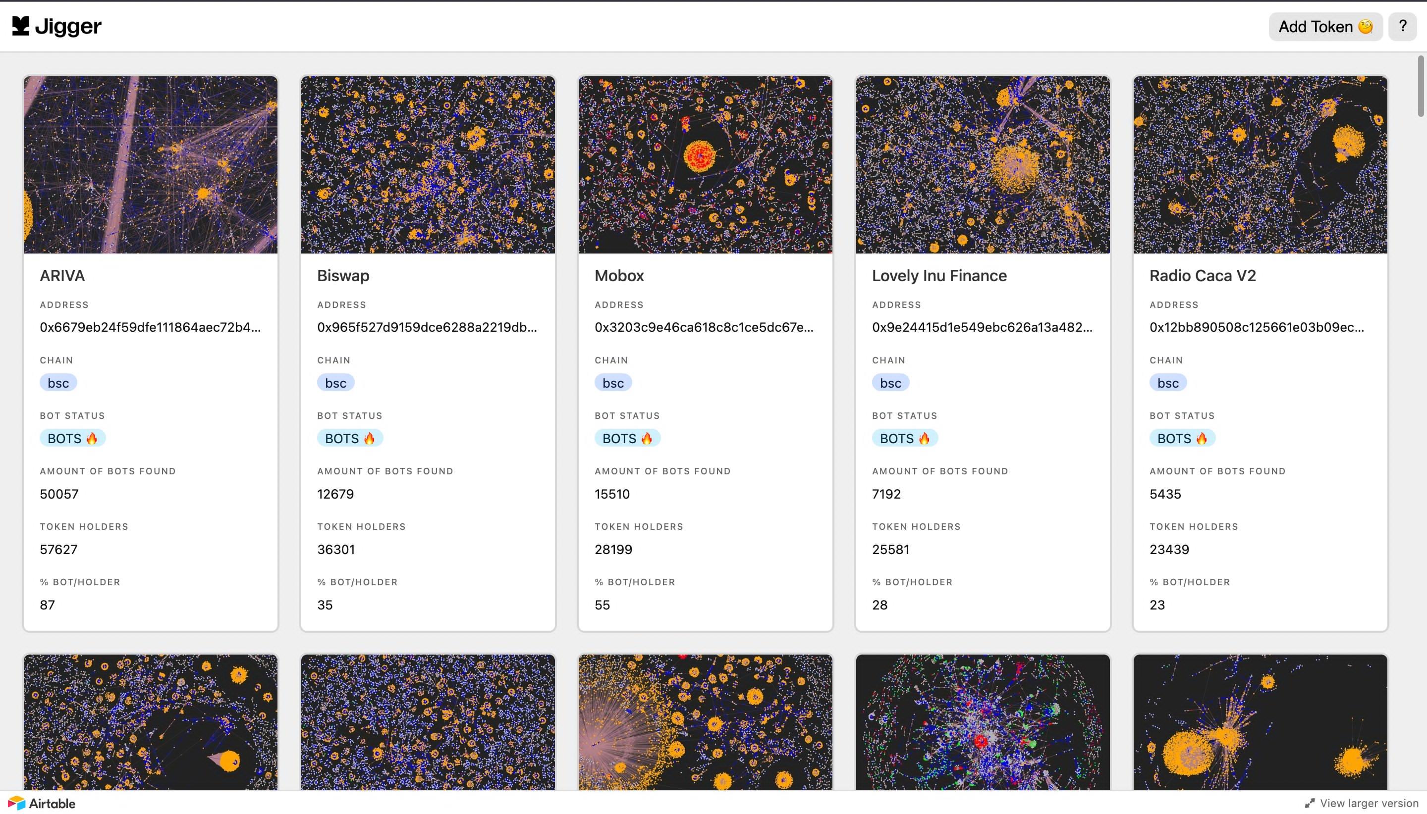Click the question mark help button
1427x814 pixels.
pyautogui.click(x=1402, y=26)
